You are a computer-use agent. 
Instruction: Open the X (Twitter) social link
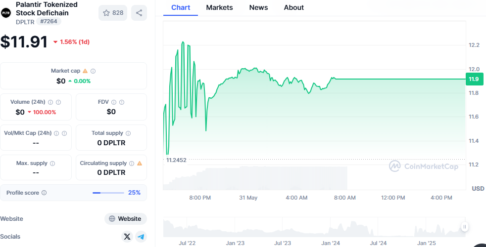tap(127, 237)
